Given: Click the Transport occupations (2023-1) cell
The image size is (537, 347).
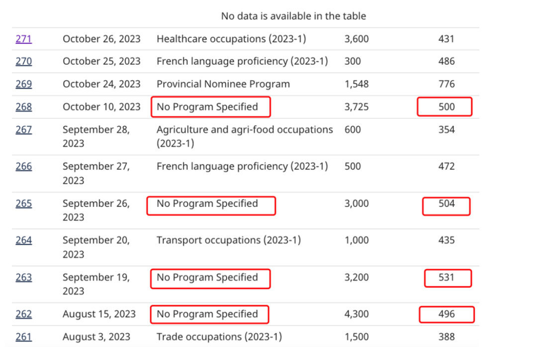Looking at the screenshot, I should (229, 240).
